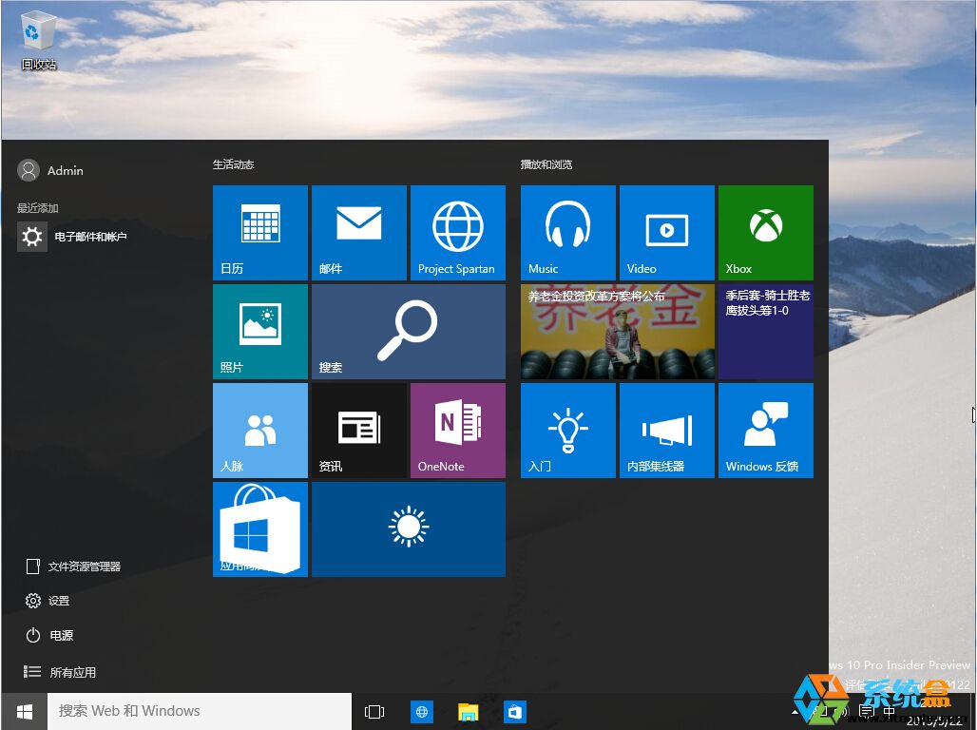Launch the Video app tile
The image size is (977, 730).
pos(666,232)
